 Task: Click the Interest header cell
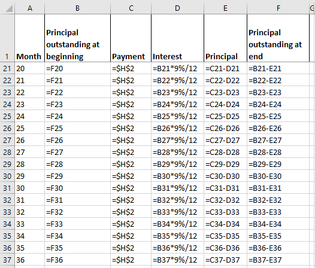[x=177, y=38]
